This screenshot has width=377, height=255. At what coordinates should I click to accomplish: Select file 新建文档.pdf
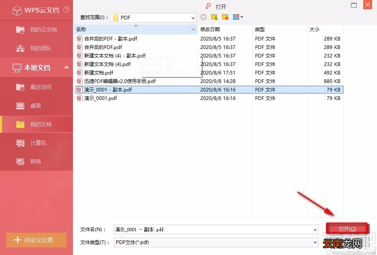pos(99,72)
